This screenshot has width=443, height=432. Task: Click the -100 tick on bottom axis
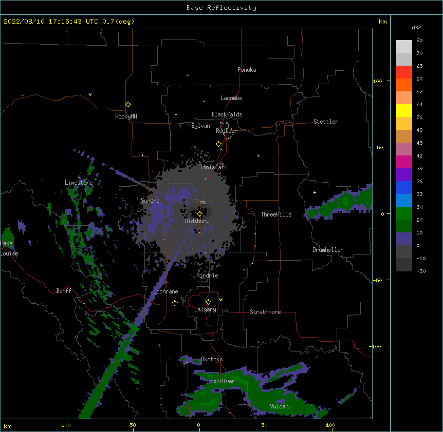64,425
